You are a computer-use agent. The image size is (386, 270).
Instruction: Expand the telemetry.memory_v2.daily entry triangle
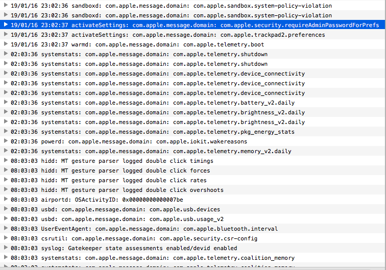[6, 151]
